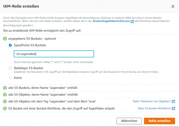Click the angegebene S3-Buckets optional heading
The width and height of the screenshot is (179, 127).
(x=32, y=39)
